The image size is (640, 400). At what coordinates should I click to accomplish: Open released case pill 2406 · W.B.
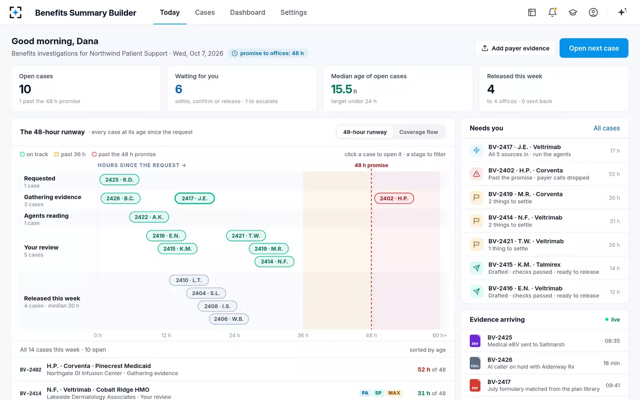pos(229,319)
